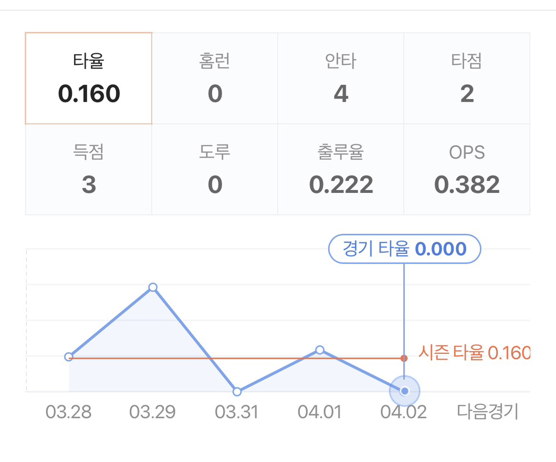Select the 홈런 stat tile

tap(214, 79)
